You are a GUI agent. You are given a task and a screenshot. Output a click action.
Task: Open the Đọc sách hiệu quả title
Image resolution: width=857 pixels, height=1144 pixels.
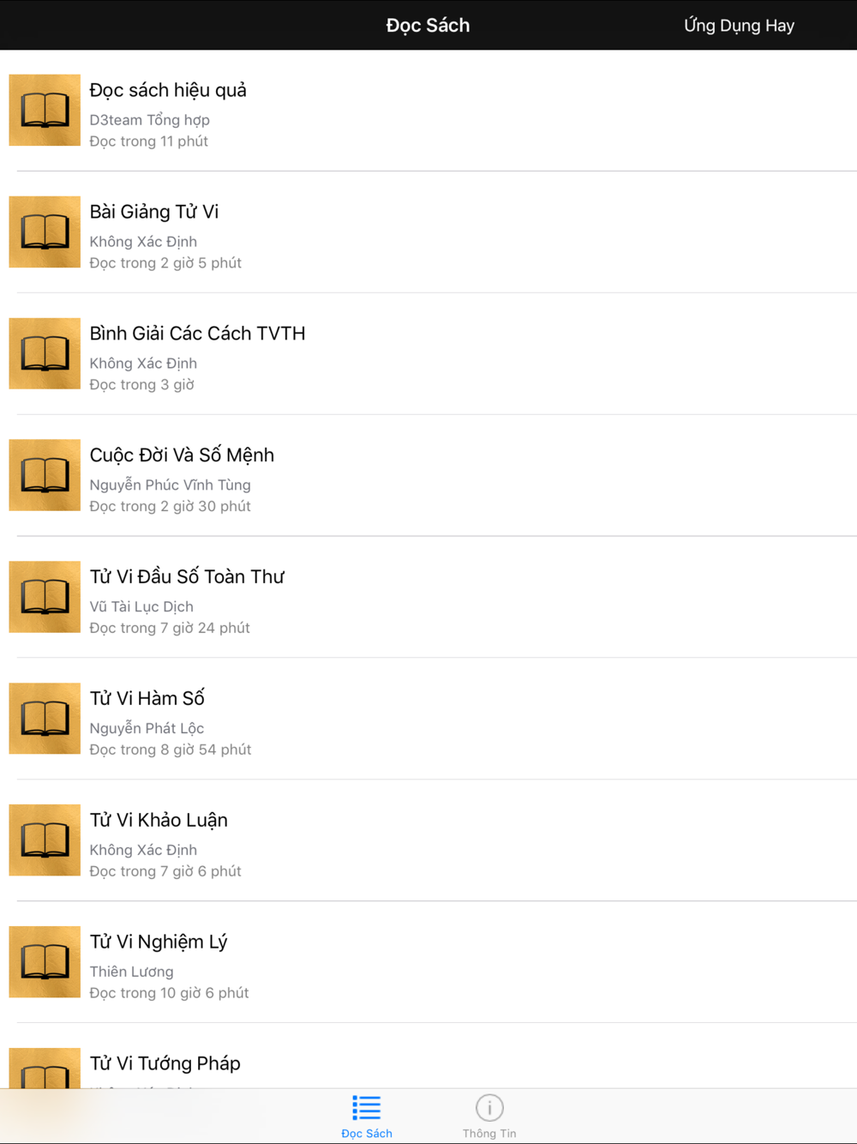168,90
